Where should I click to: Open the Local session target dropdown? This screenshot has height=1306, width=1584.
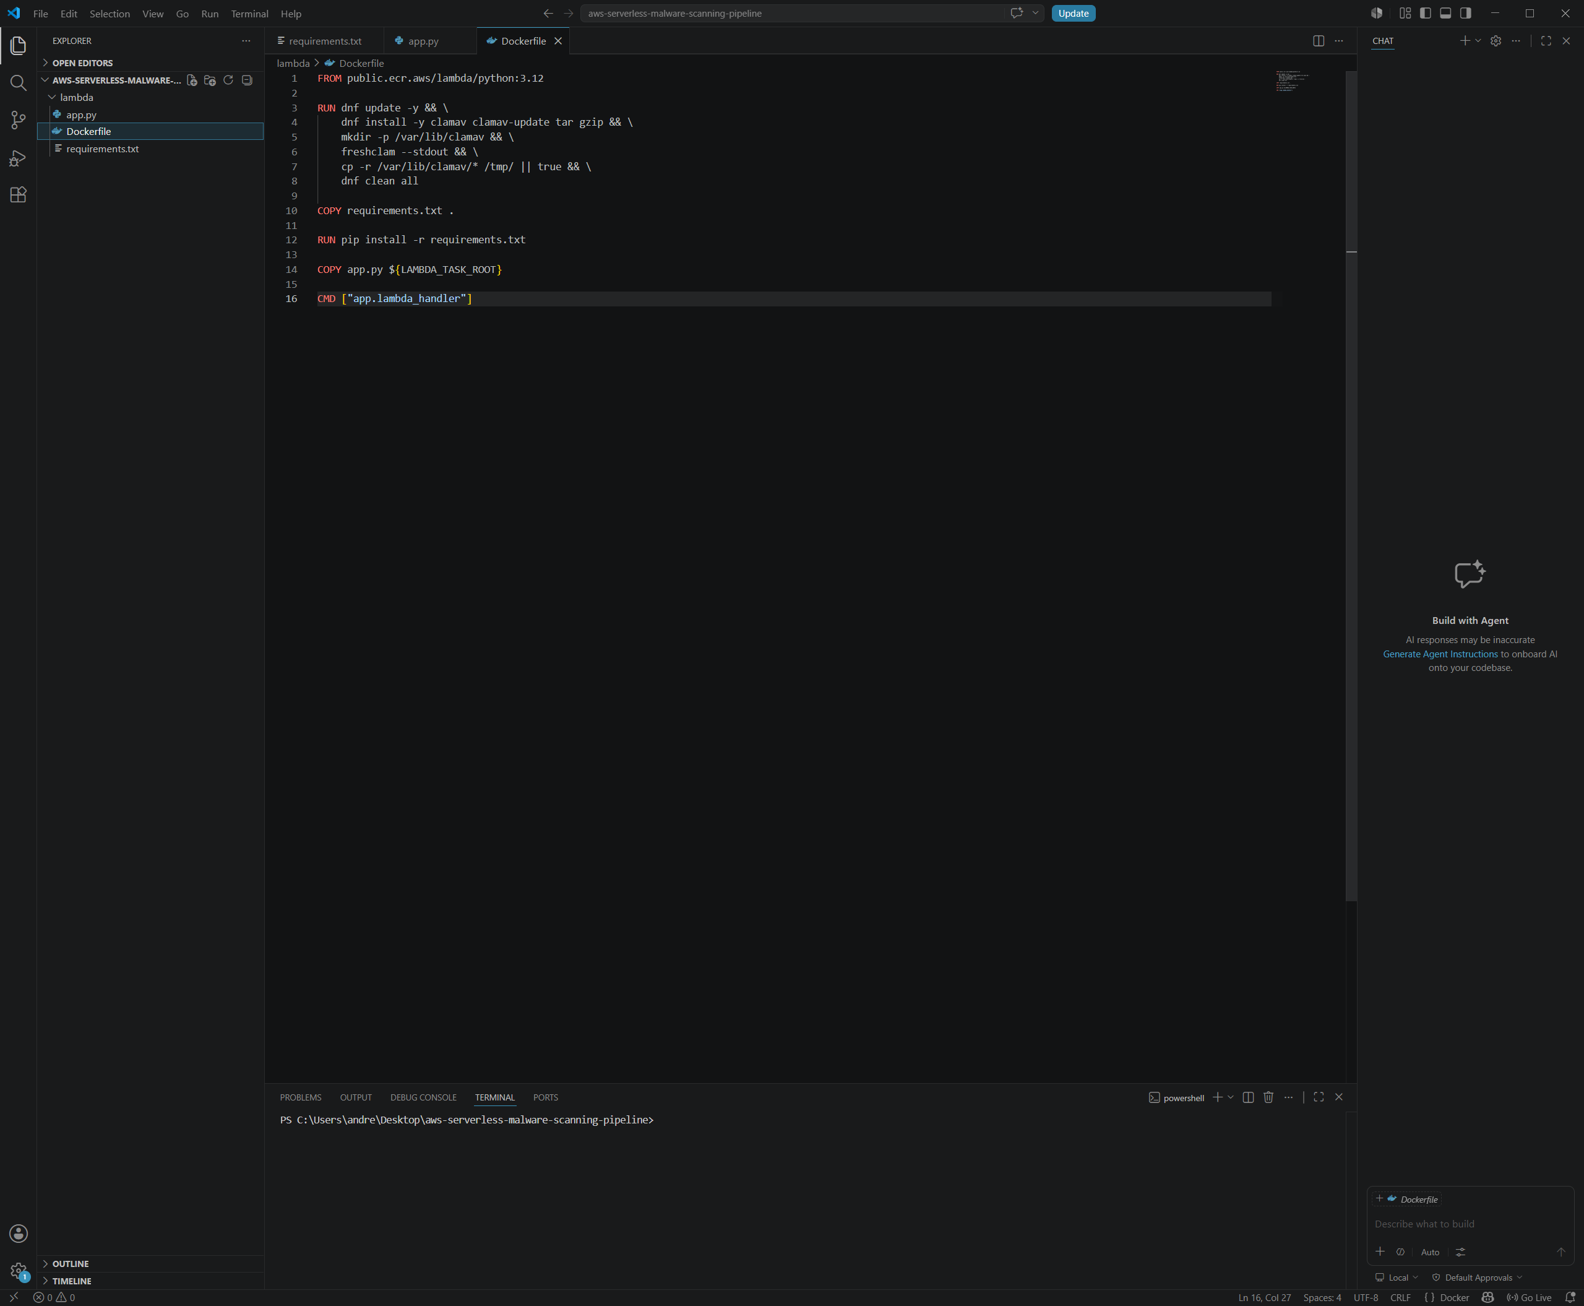[1397, 1278]
